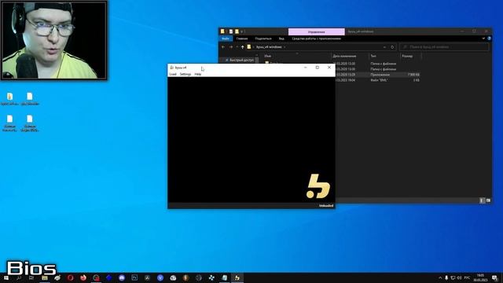Minimize the byuu v4 window
Screen dimensions: 503x283
tap(306, 68)
